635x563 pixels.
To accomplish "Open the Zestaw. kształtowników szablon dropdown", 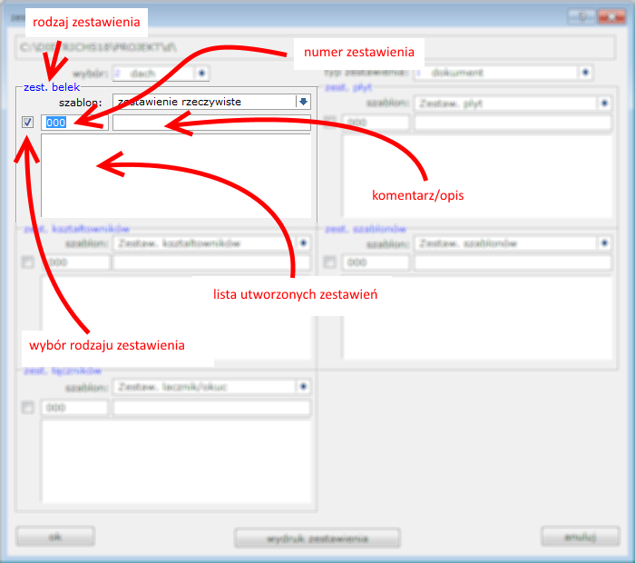I will tap(303, 243).
